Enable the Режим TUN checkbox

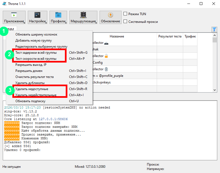[x=125, y=14]
